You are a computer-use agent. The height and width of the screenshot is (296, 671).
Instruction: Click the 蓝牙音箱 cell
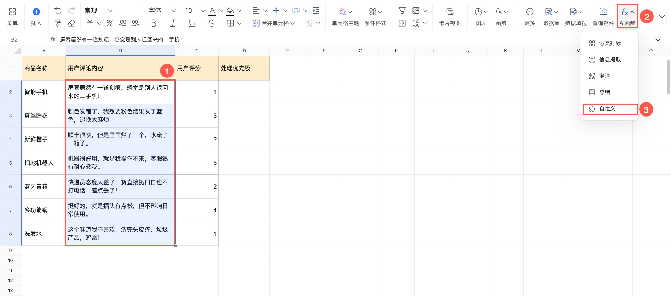click(44, 186)
